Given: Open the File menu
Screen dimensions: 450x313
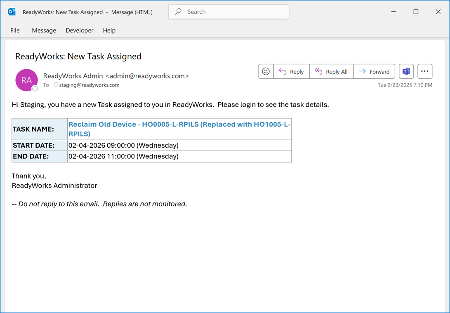Looking at the screenshot, I should pos(15,30).
